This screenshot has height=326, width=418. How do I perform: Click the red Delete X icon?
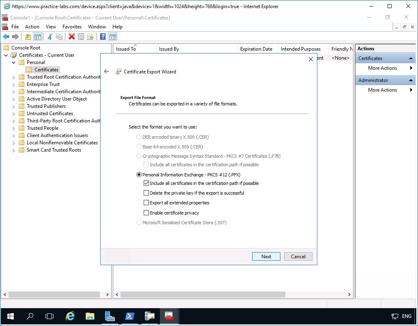point(71,36)
